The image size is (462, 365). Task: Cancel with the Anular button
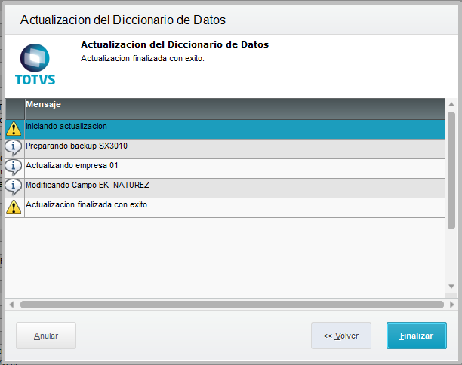[x=46, y=336]
